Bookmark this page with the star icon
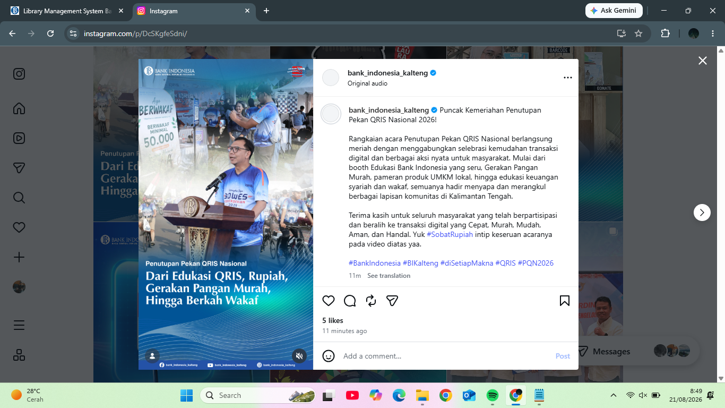Image resolution: width=725 pixels, height=408 pixels. pos(638,33)
